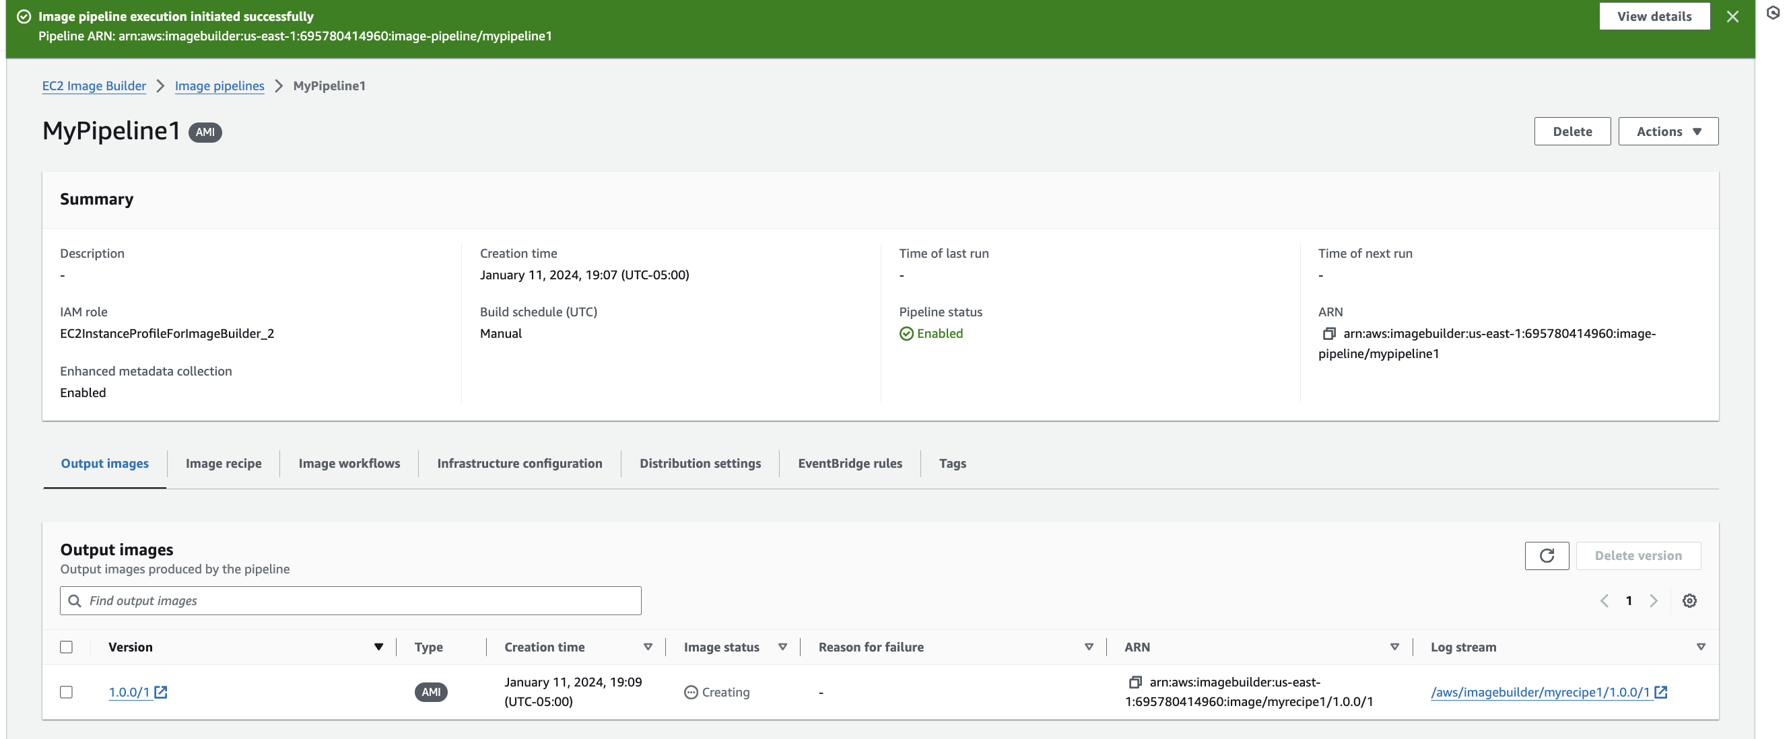Image resolution: width=1791 pixels, height=739 pixels.
Task: Open the Image pipelines breadcrumb link
Action: [219, 85]
